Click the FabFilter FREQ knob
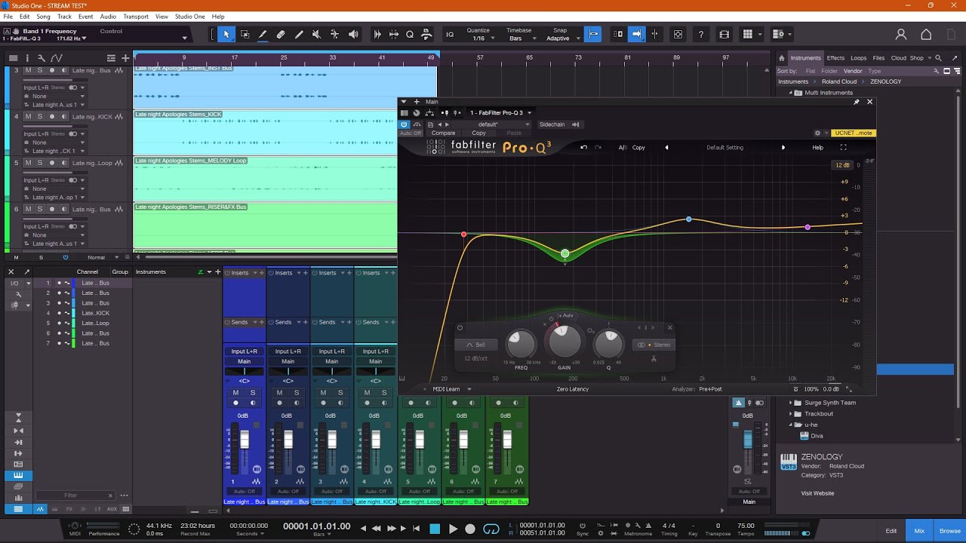The width and height of the screenshot is (966, 543). (x=521, y=344)
